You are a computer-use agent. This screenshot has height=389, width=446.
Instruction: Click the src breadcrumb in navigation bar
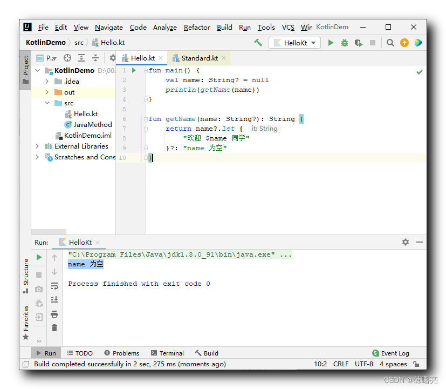point(79,43)
